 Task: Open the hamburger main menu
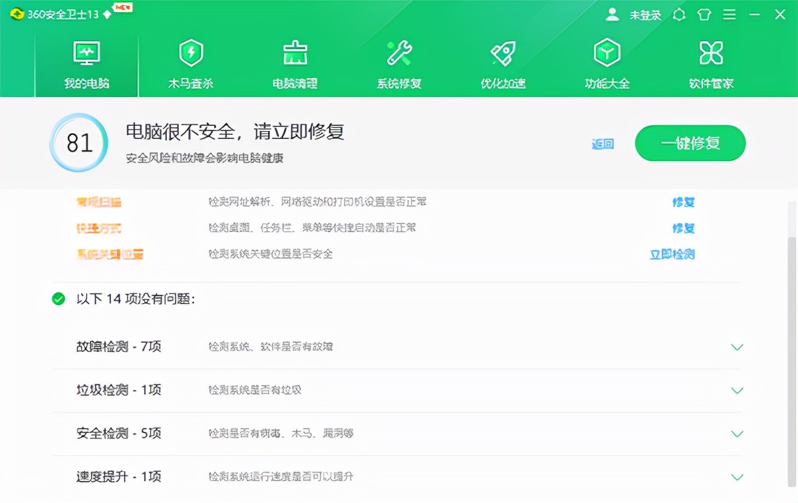tap(730, 14)
